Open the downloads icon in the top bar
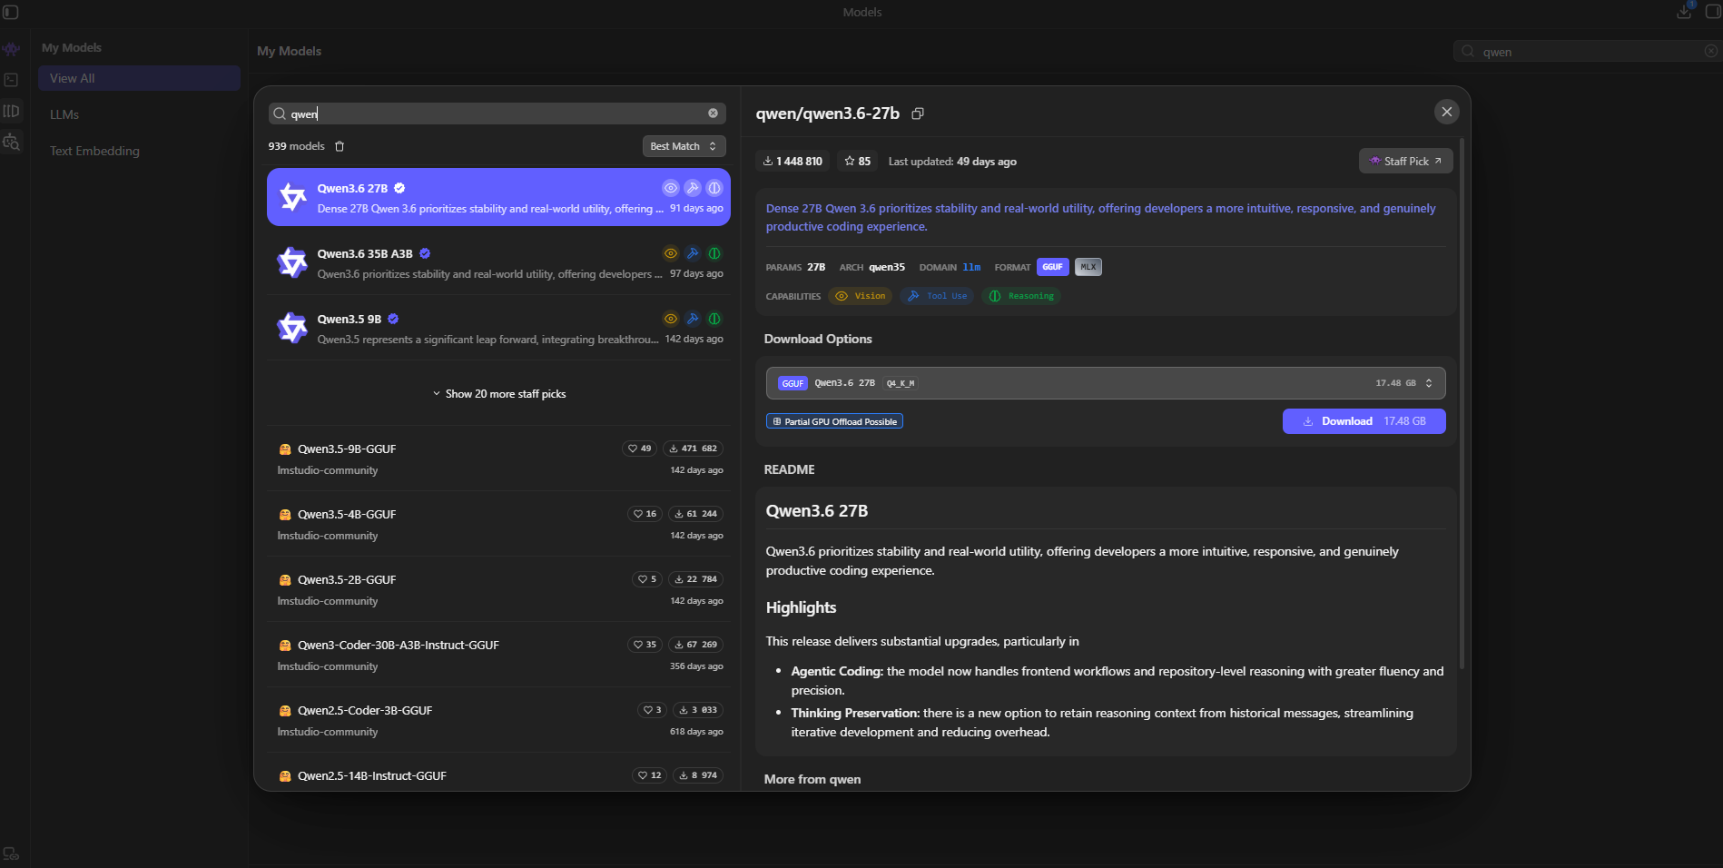Screen dimensions: 1723x868 (1684, 12)
